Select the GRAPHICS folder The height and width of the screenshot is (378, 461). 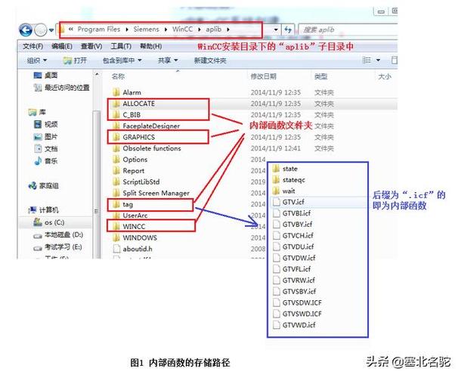[x=134, y=137]
